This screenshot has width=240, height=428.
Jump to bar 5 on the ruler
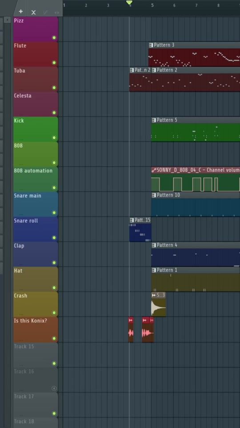152,5
